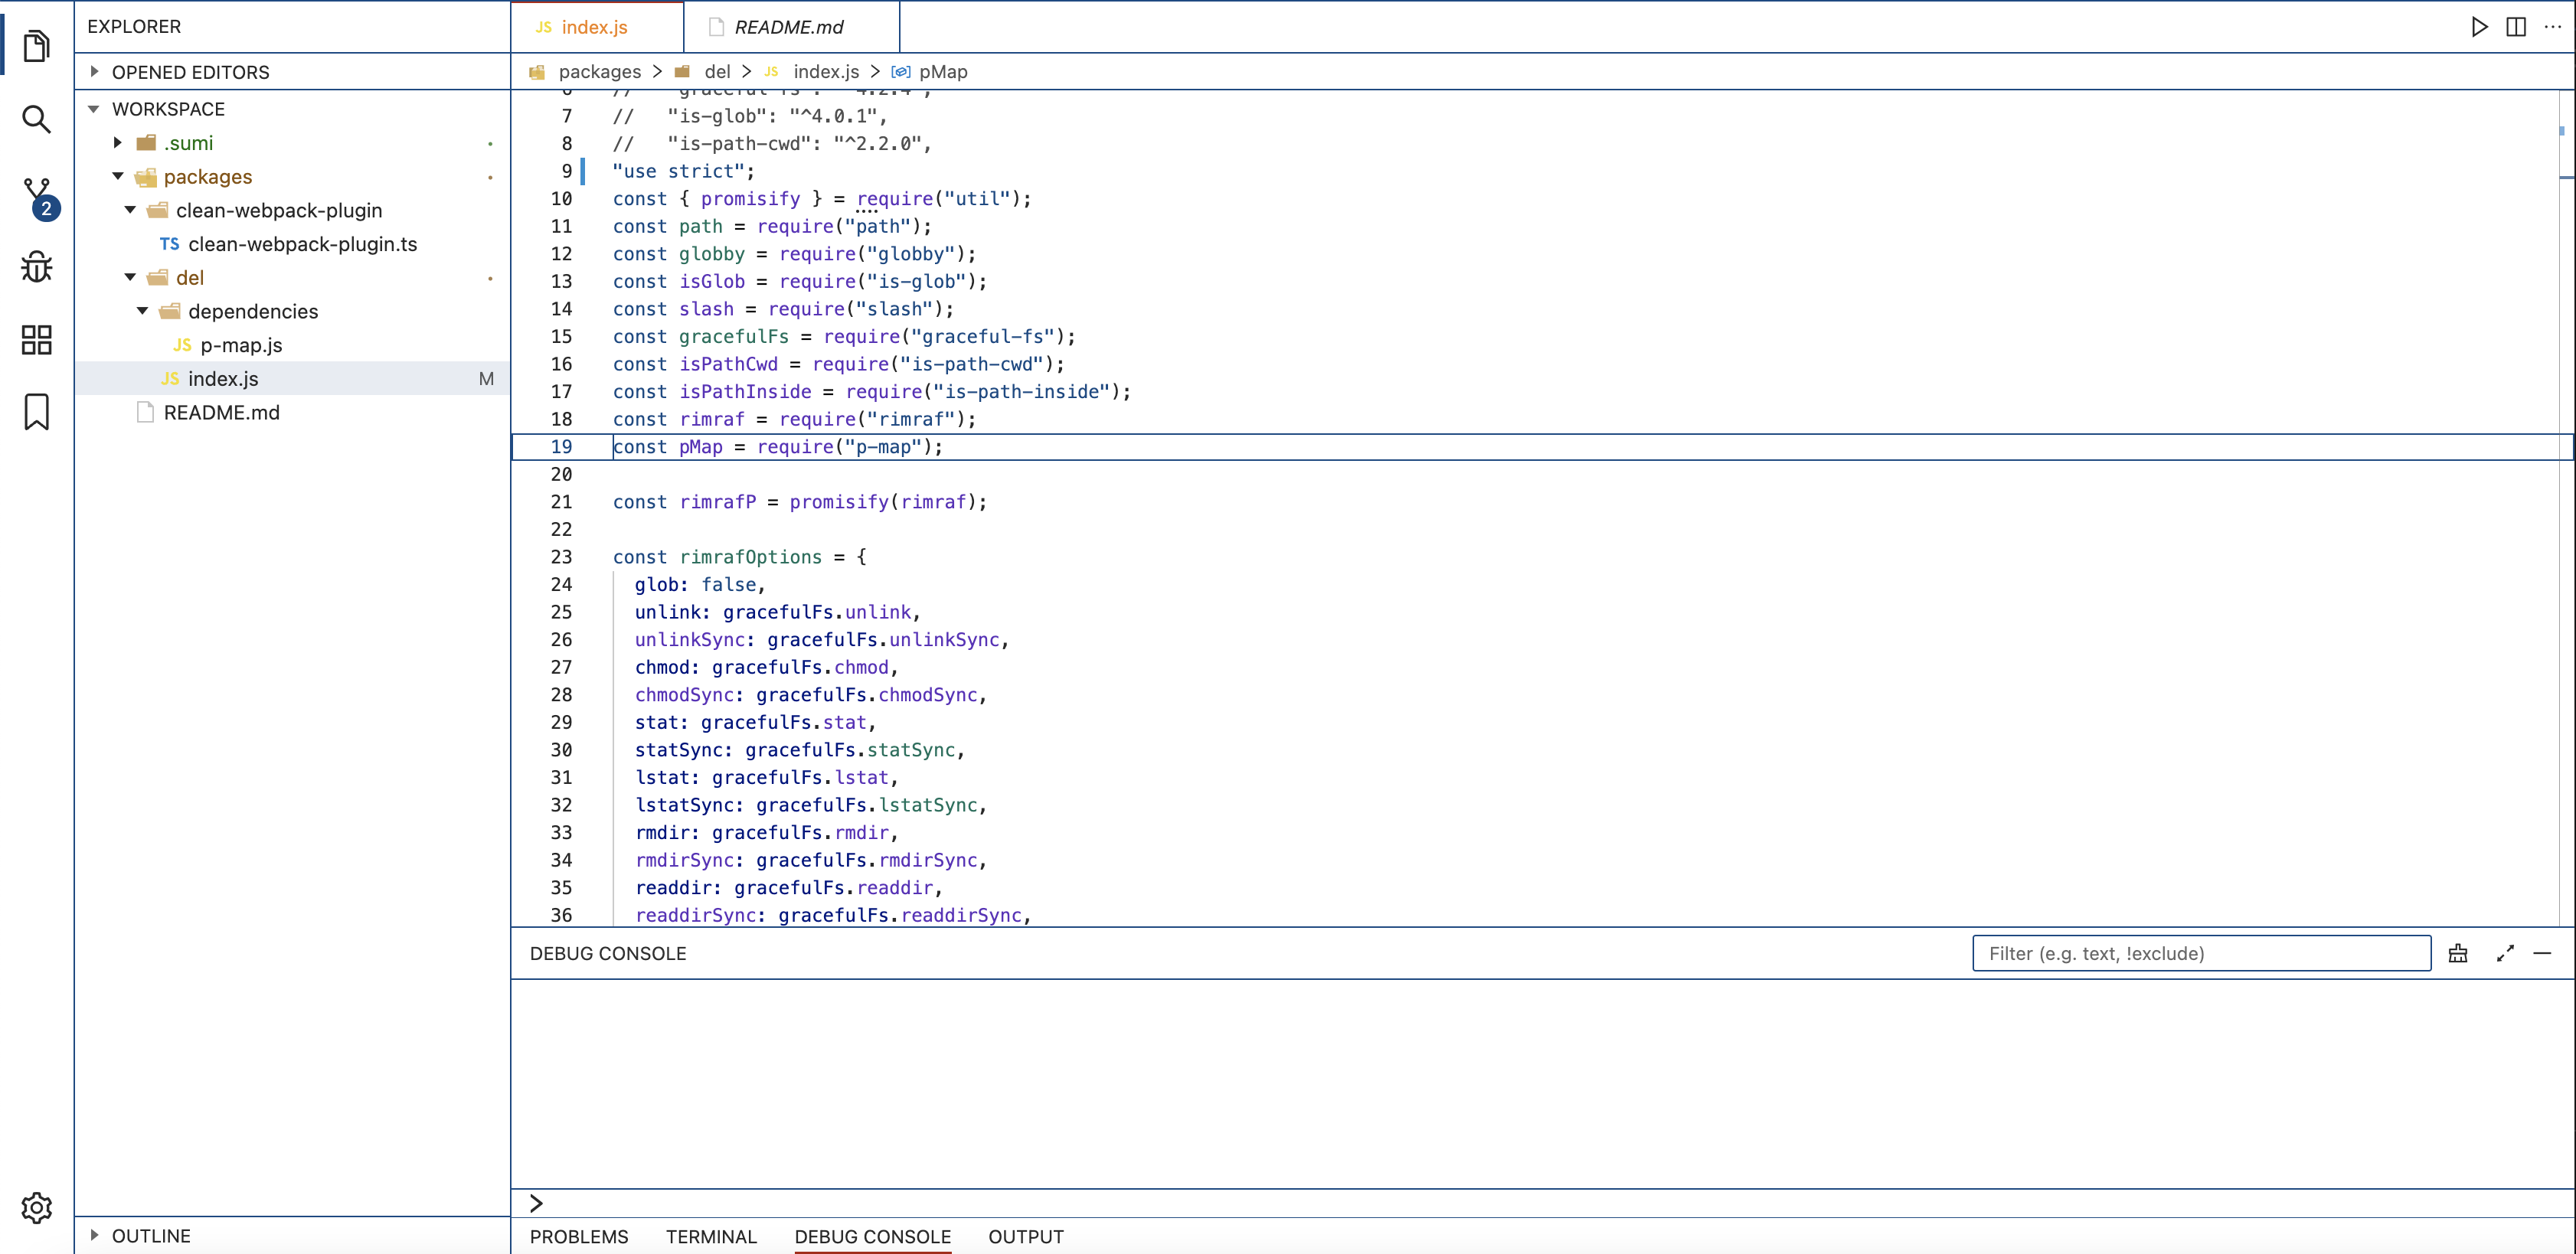This screenshot has height=1254, width=2576.
Task: Expand the OUTLINE section
Action: 95,1235
